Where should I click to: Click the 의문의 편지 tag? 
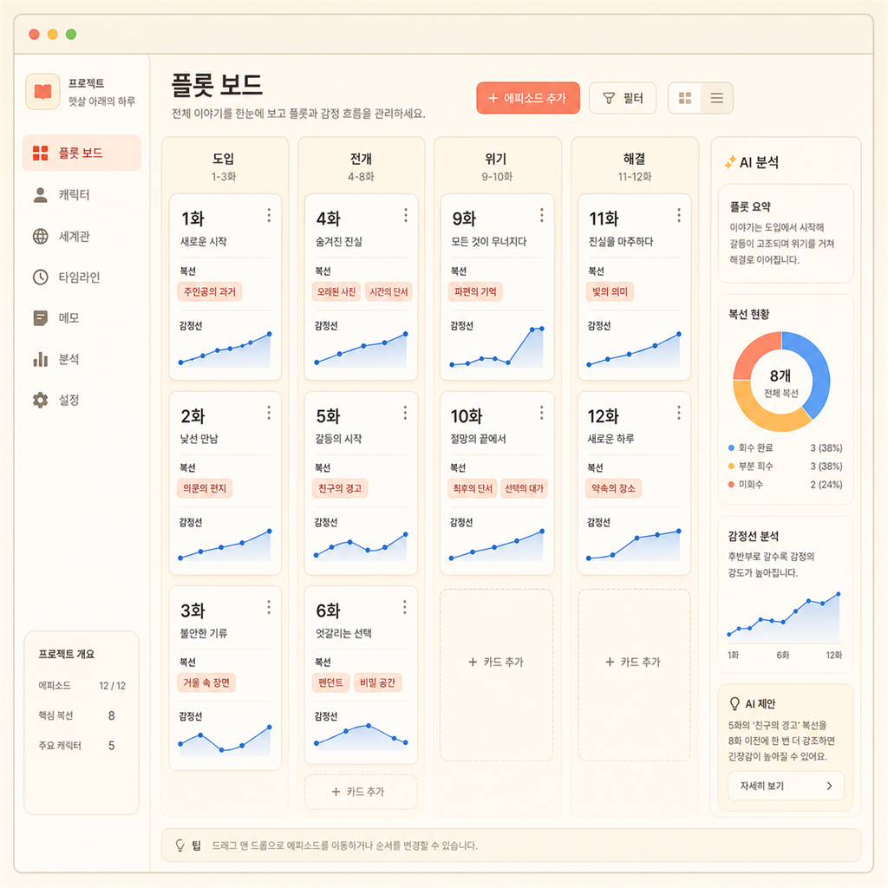pyautogui.click(x=205, y=488)
